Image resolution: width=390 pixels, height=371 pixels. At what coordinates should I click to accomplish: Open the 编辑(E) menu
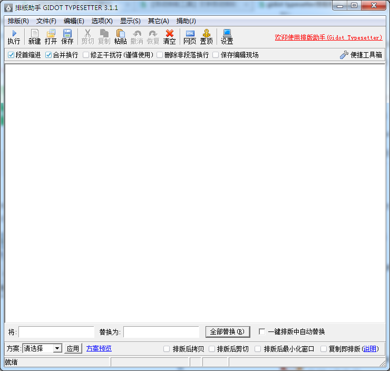click(x=74, y=21)
